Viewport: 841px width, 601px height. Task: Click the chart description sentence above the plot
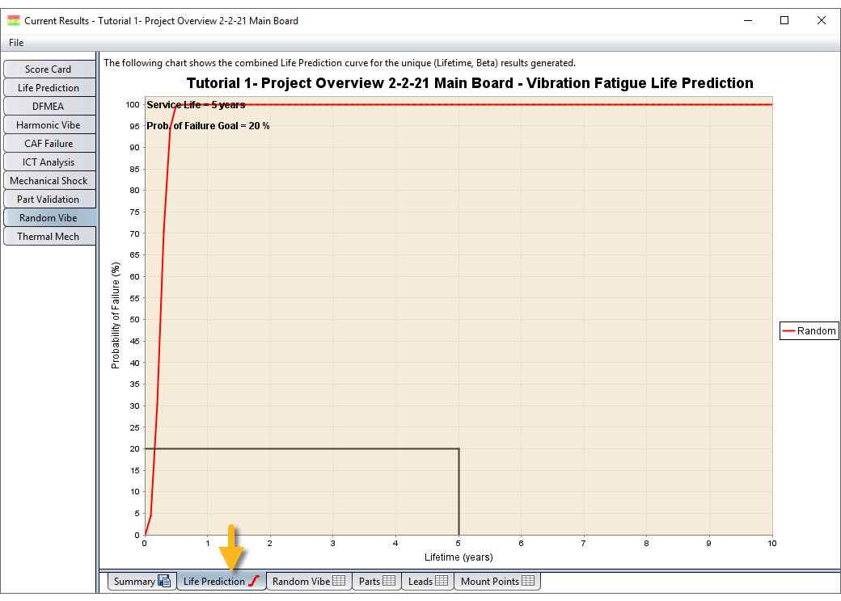click(x=340, y=63)
